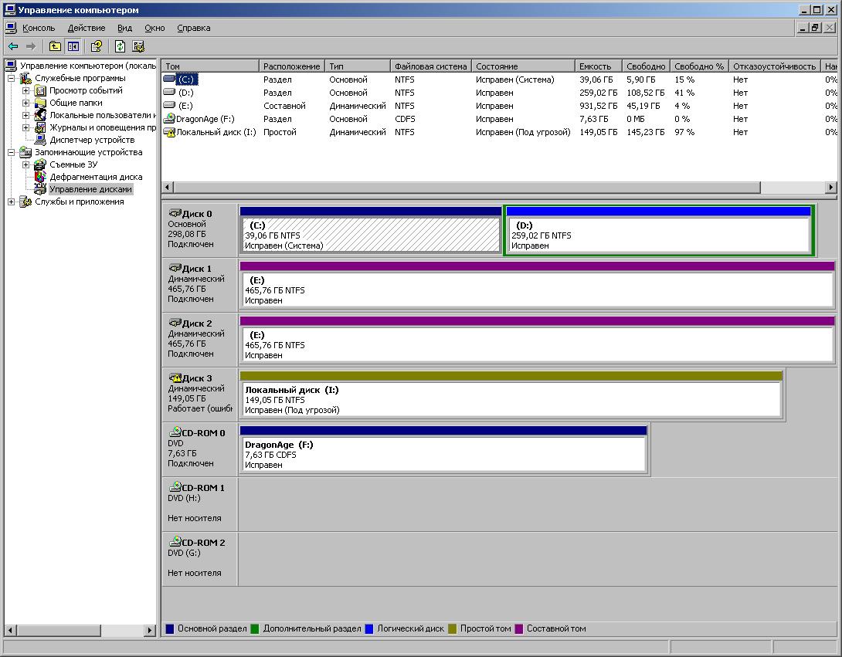Image resolution: width=842 pixels, height=657 pixels.
Task: Expand the Event Viewer tree node
Action: (x=25, y=90)
